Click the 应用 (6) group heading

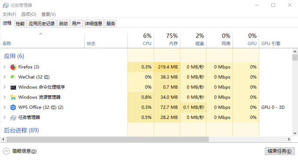coord(14,56)
